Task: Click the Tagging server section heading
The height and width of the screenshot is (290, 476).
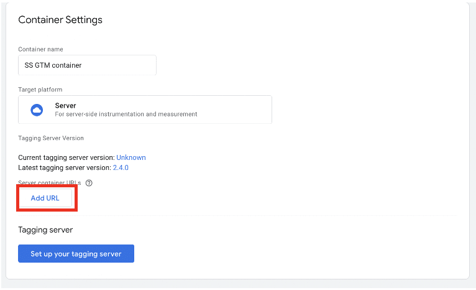Action: (45, 230)
